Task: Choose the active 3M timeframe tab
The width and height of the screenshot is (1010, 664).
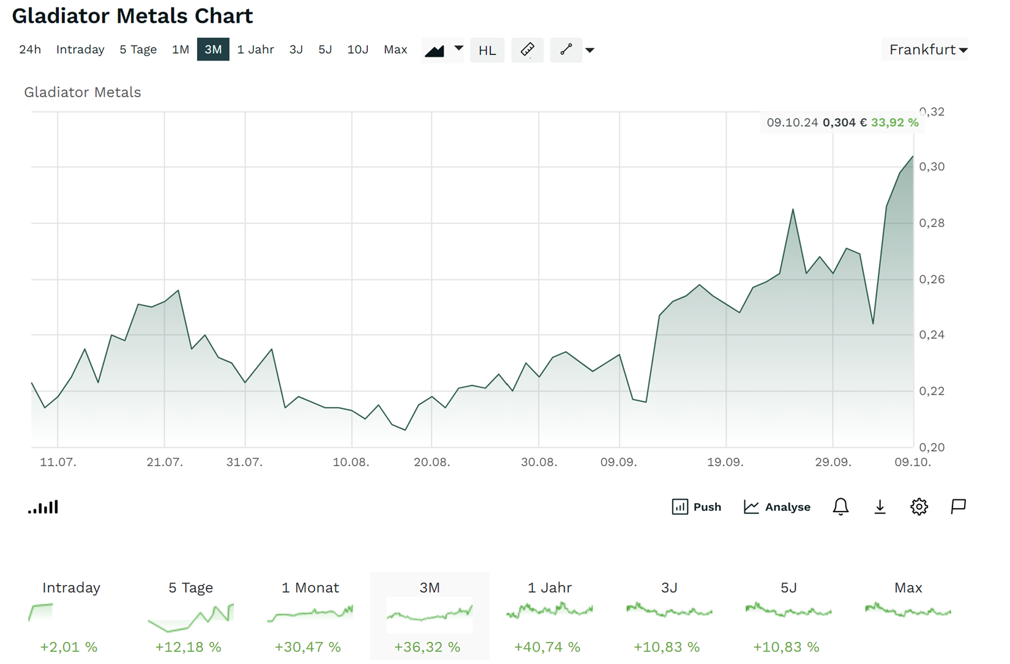Action: (213, 50)
